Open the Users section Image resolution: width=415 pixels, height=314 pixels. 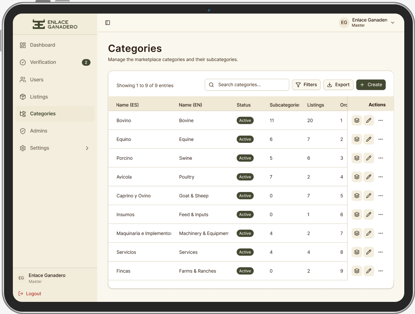(x=55, y=80)
